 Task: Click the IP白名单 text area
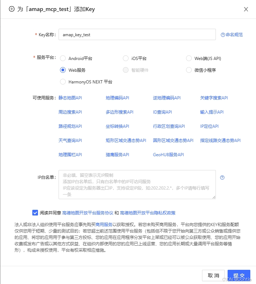coord(137,185)
